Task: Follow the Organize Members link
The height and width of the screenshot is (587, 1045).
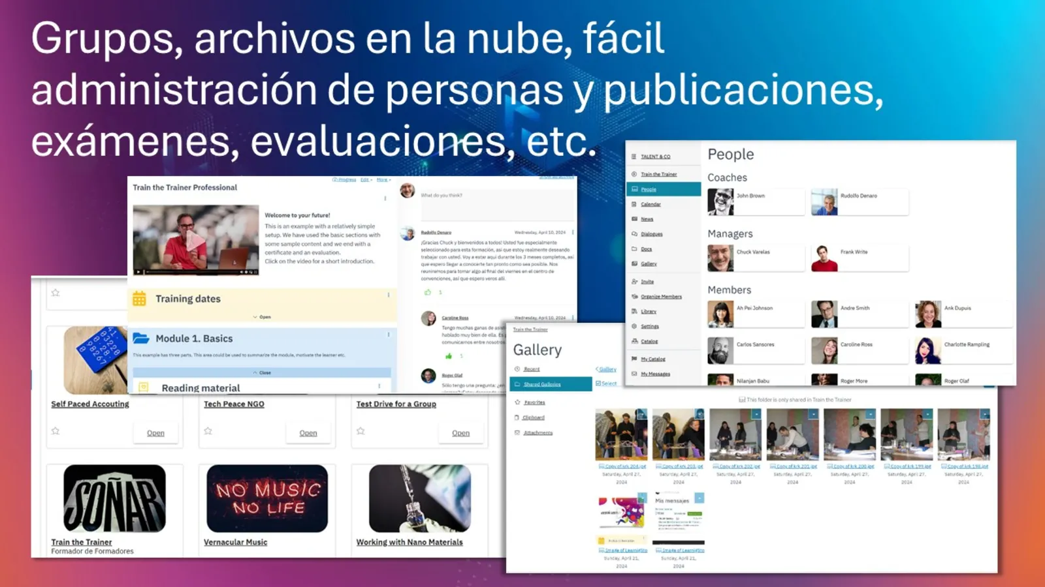Action: [662, 297]
